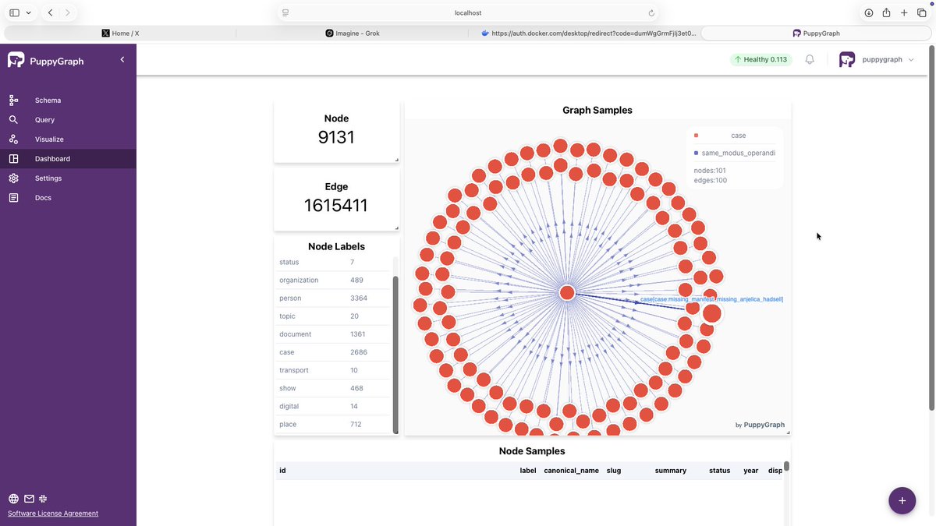Select the case row in Node Labels
This screenshot has width=936, height=526.
pos(333,352)
